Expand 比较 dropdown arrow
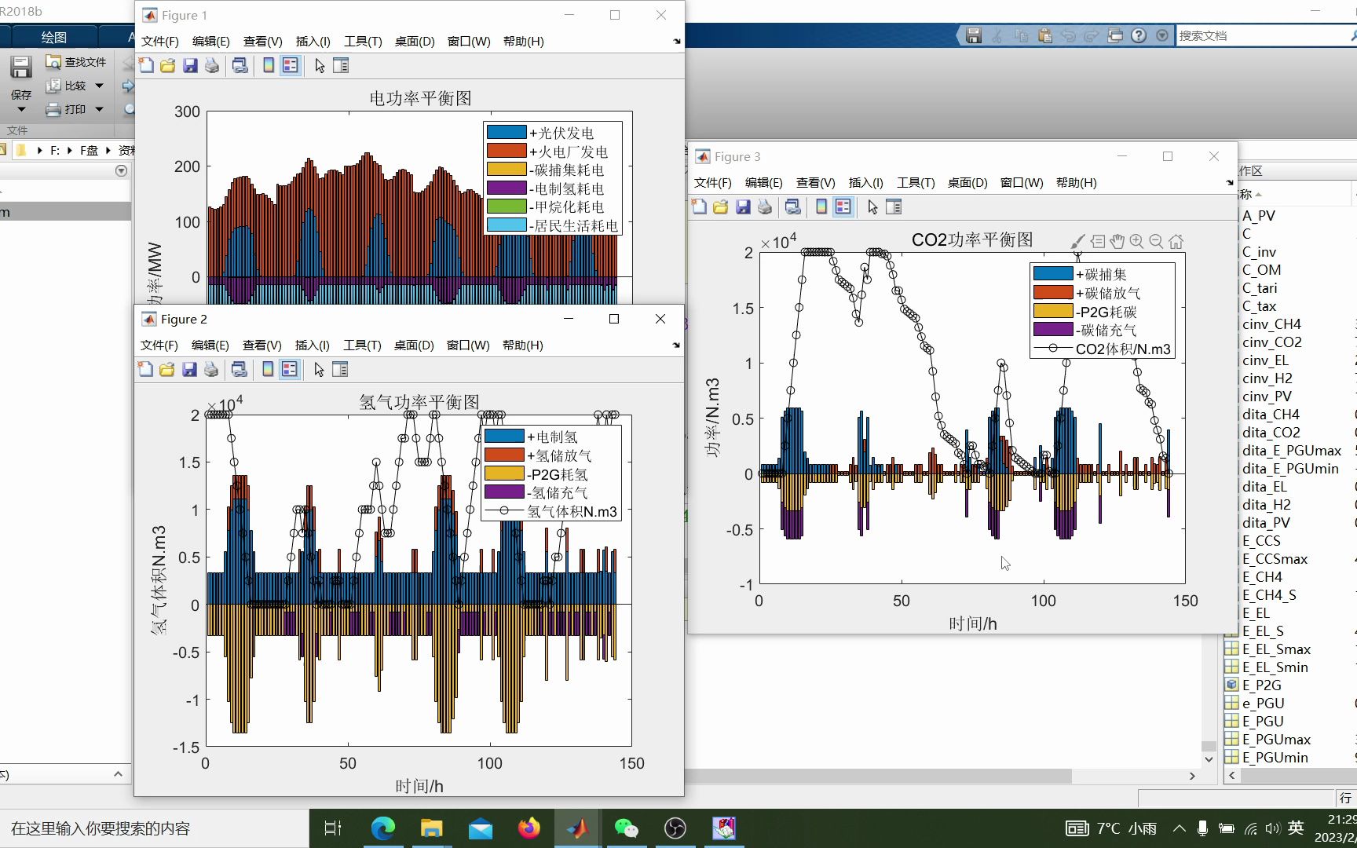 point(99,86)
